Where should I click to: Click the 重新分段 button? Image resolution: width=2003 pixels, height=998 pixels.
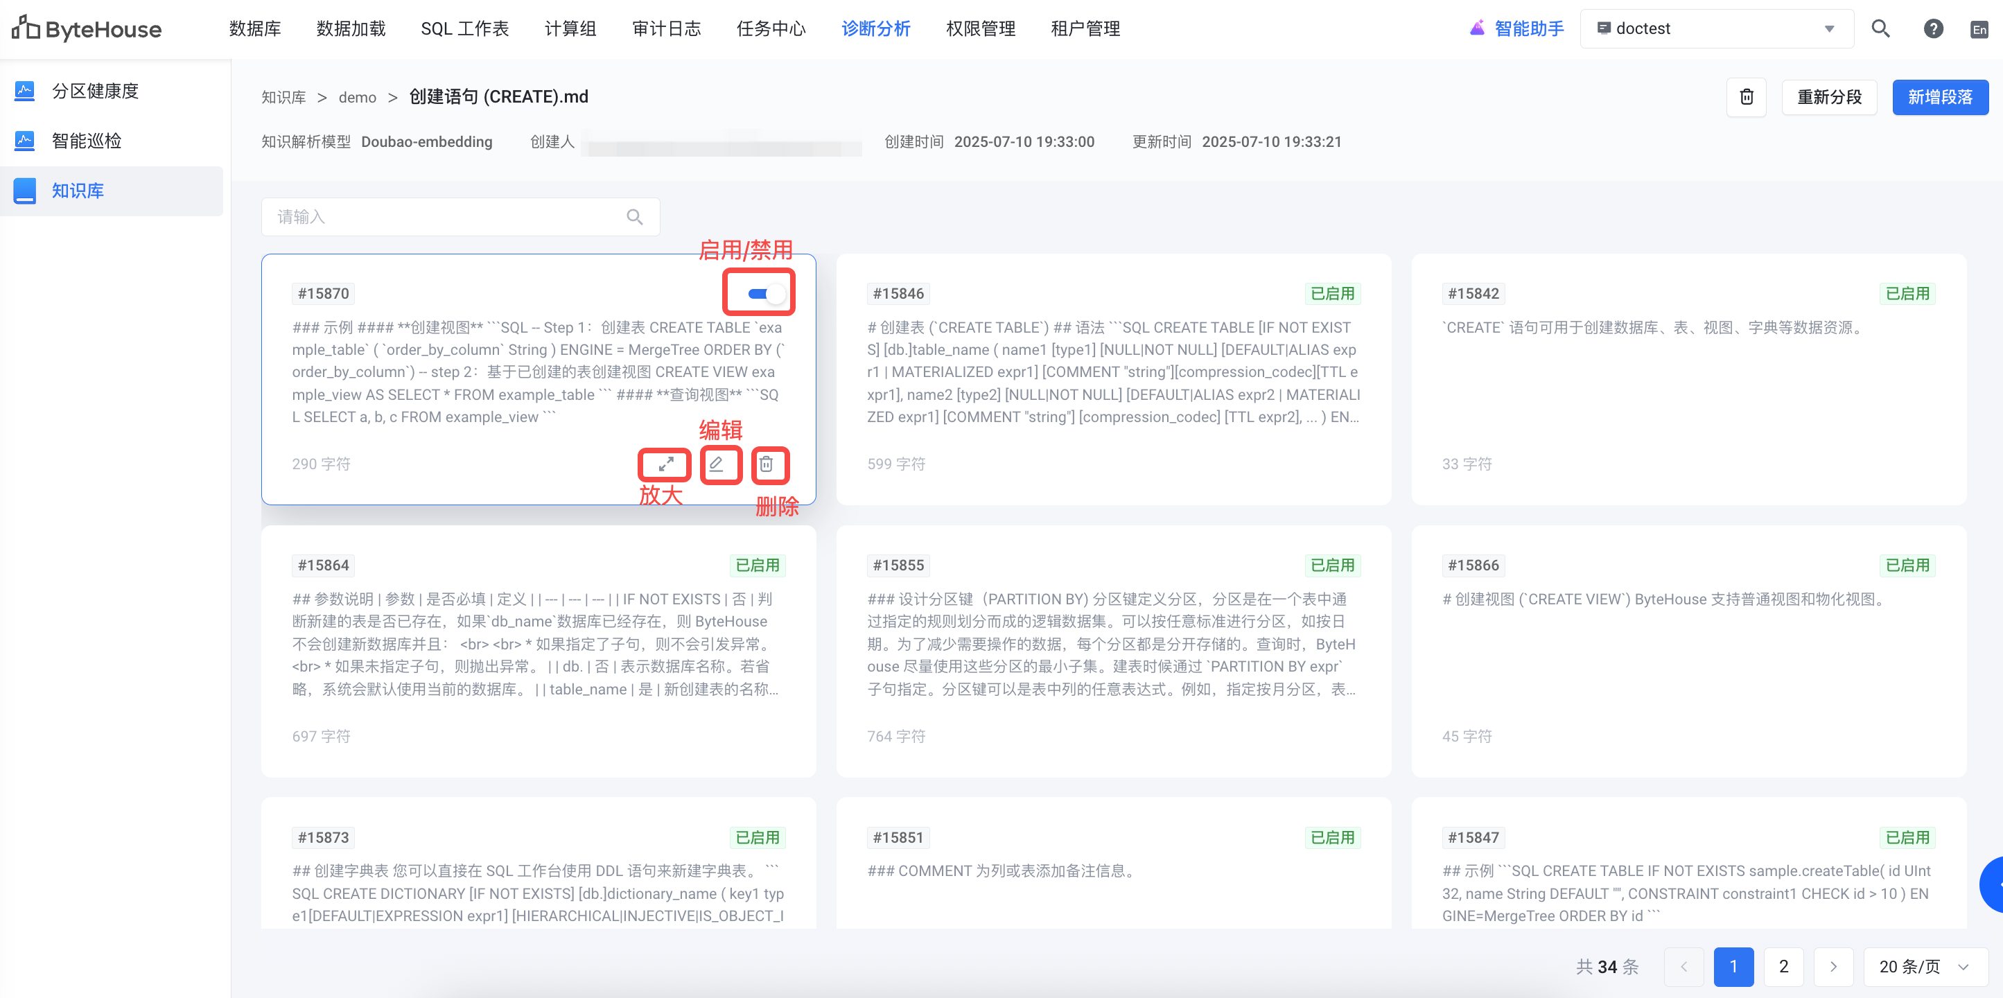click(x=1829, y=97)
